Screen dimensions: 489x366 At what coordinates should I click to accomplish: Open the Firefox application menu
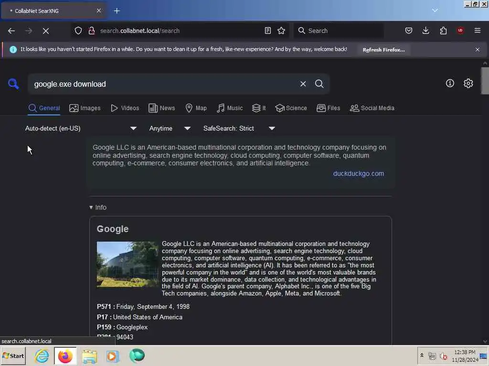click(x=478, y=30)
